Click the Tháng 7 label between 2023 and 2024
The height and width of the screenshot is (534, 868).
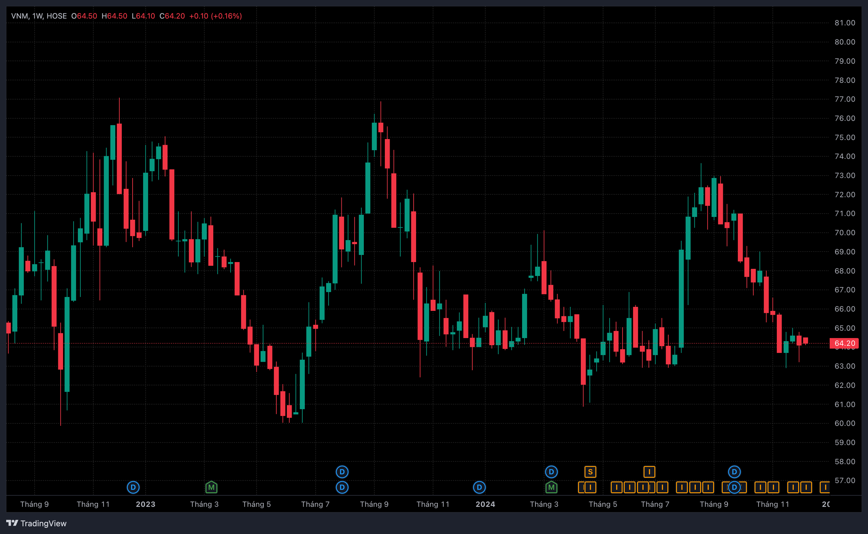click(315, 505)
